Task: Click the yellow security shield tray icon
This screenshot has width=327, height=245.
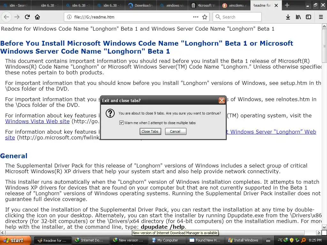Action: [292, 240]
